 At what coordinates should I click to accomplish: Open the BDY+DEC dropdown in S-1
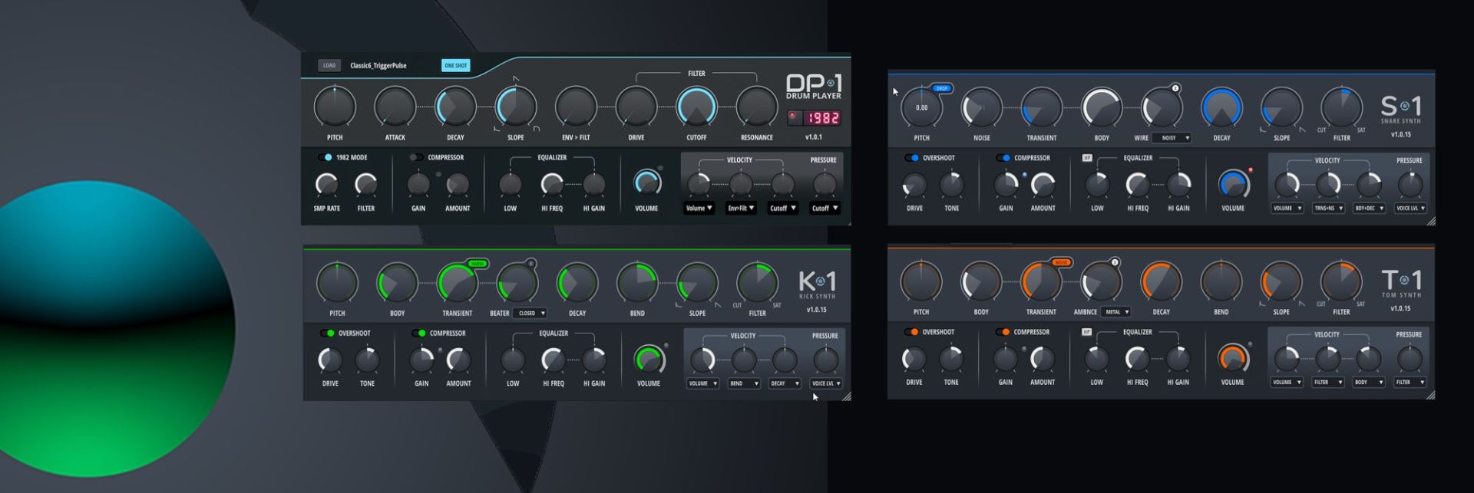(x=1370, y=208)
